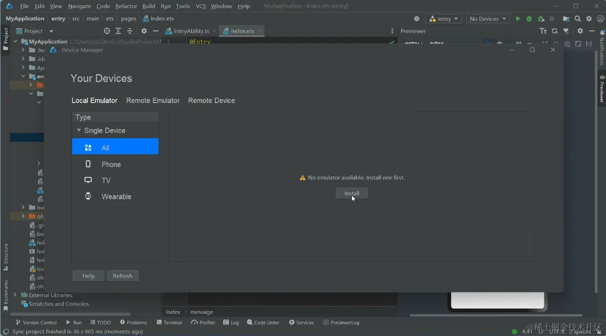
Task: Expand the .hvigor folder in project tree
Action: 23,50
